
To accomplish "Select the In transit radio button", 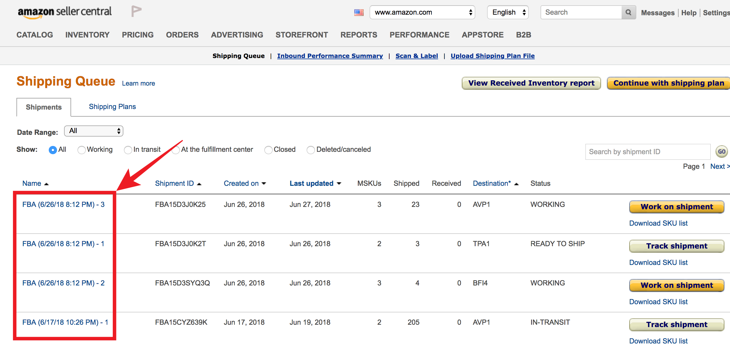I will [128, 150].
